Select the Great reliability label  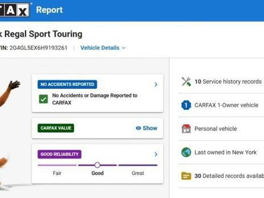[x=138, y=173]
